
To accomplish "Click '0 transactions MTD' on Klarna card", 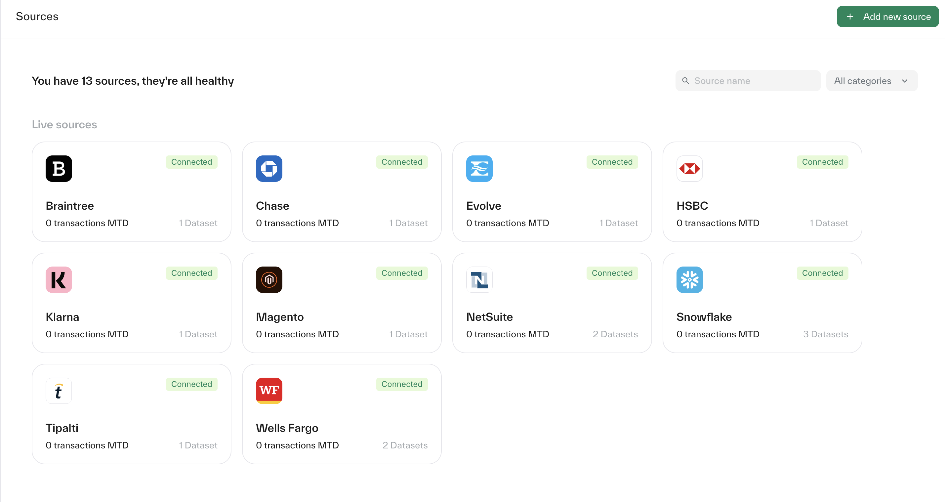I will pyautogui.click(x=87, y=334).
